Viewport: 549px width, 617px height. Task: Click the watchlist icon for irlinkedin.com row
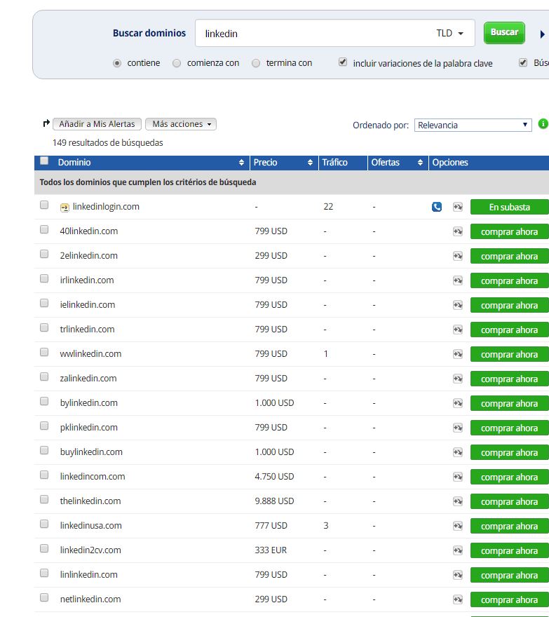458,280
